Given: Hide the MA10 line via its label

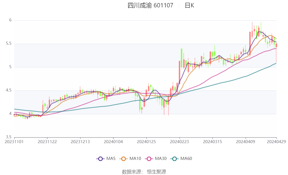Looking at the screenshot, I should click(135, 158).
